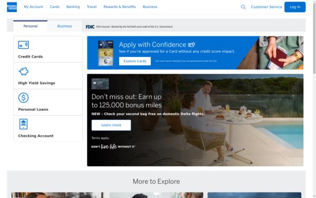This screenshot has height=198, width=316.
Task: Click the Learn more button
Action: [x=111, y=125]
